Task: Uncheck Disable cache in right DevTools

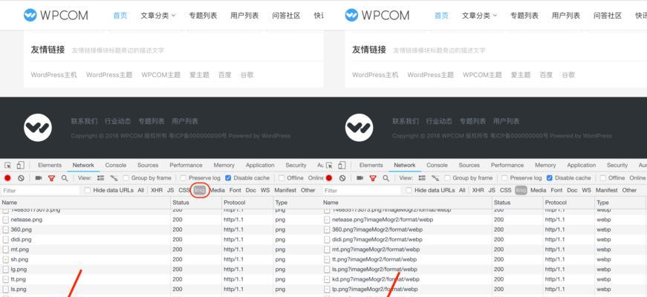Action: click(550, 178)
